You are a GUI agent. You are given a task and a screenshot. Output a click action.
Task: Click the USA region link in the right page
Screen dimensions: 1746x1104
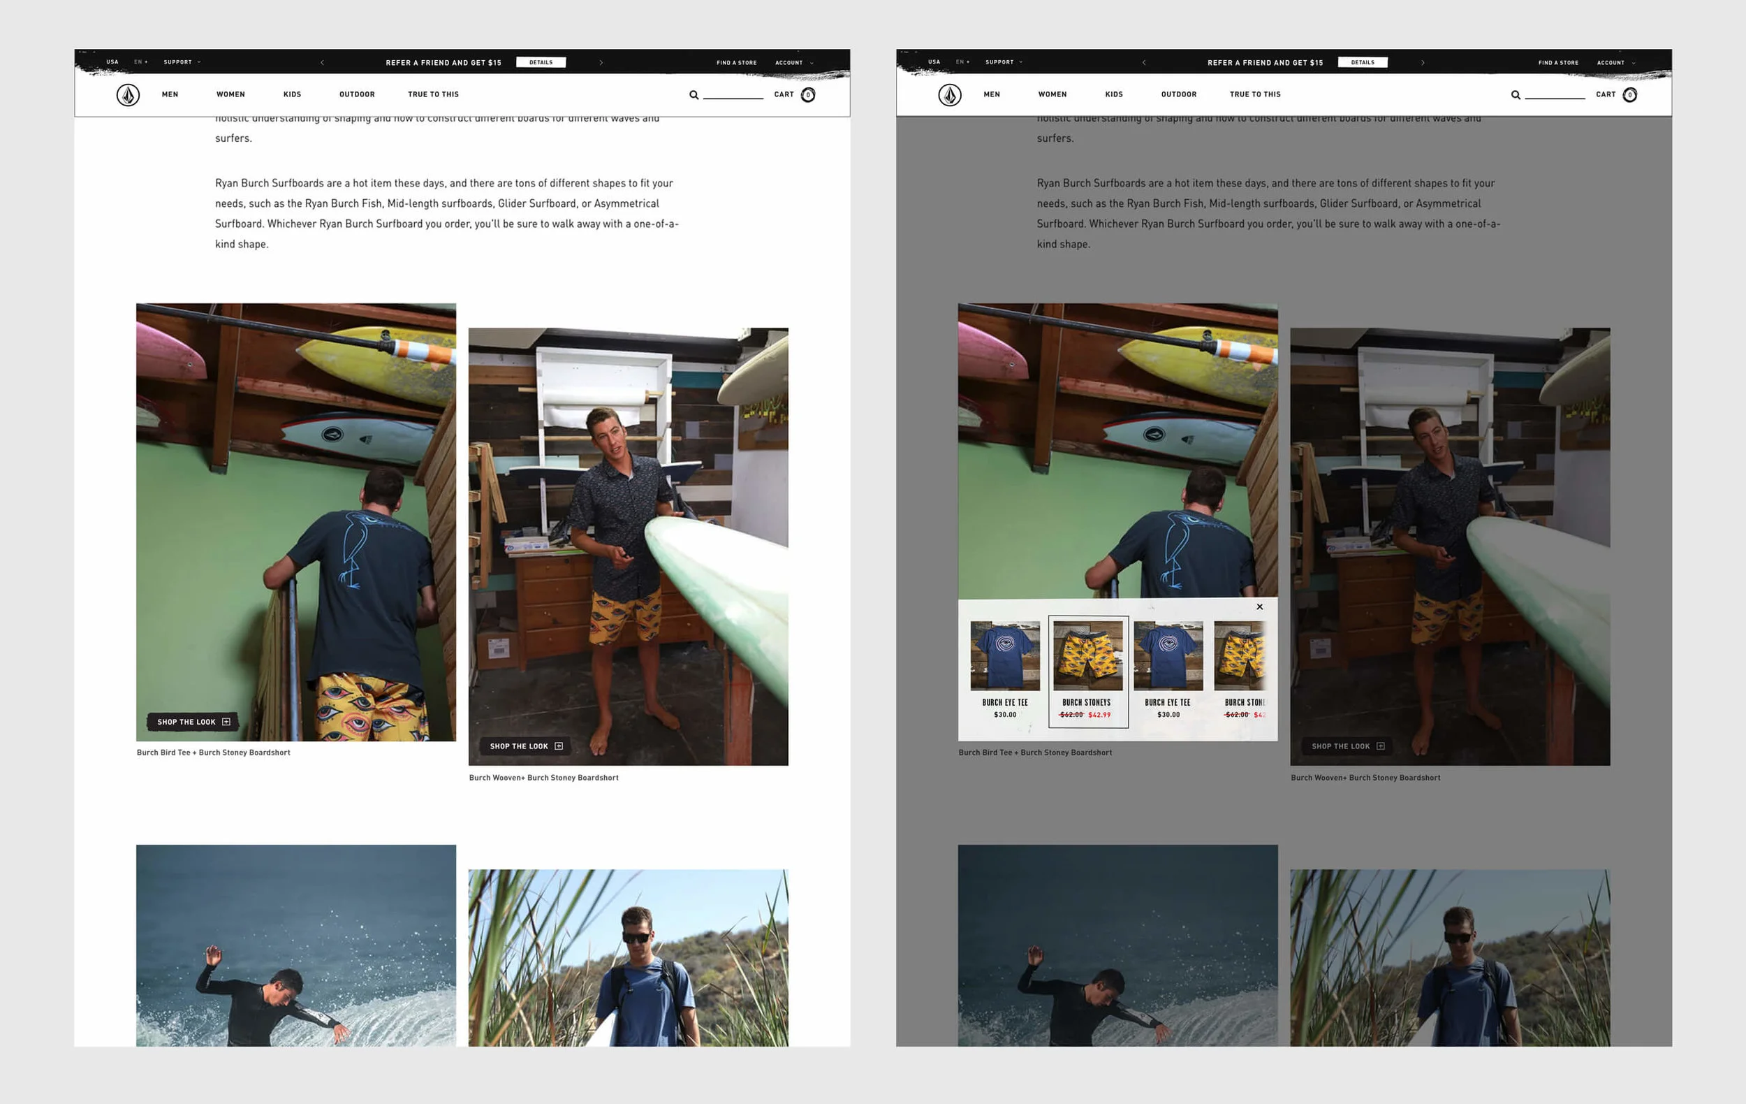(934, 62)
